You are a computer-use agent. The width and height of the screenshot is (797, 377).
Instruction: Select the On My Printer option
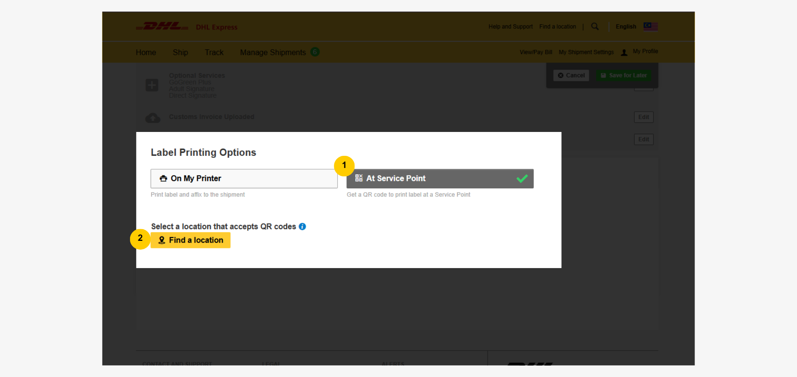[244, 178]
